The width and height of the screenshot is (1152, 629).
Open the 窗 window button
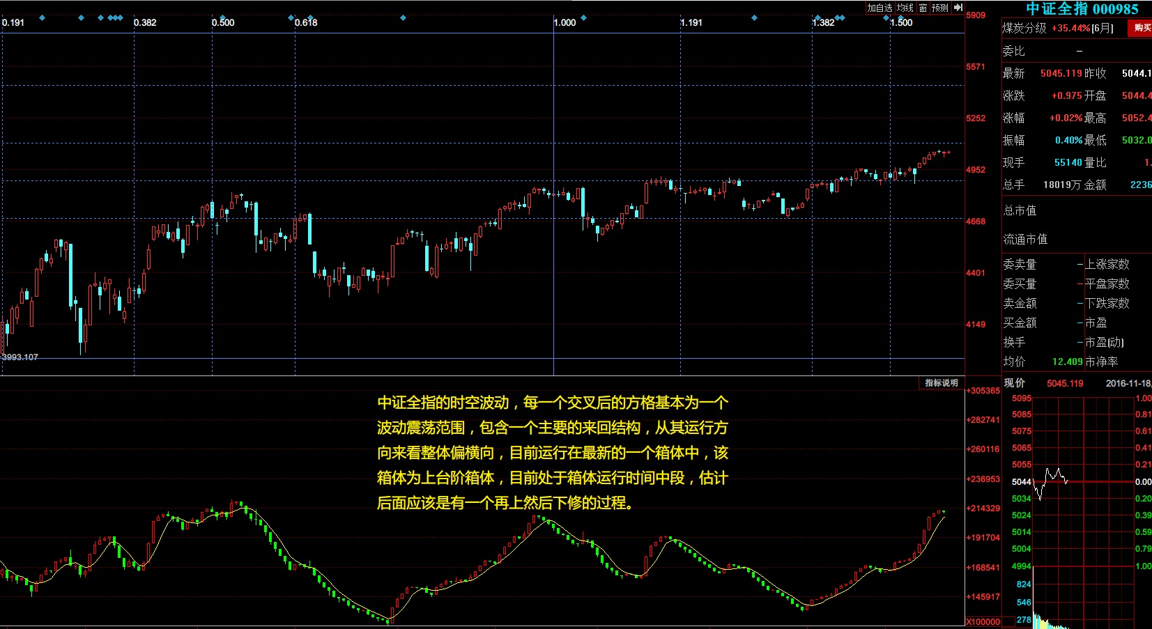coord(923,8)
